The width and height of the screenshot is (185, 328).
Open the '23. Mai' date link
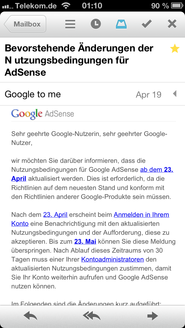(85, 241)
